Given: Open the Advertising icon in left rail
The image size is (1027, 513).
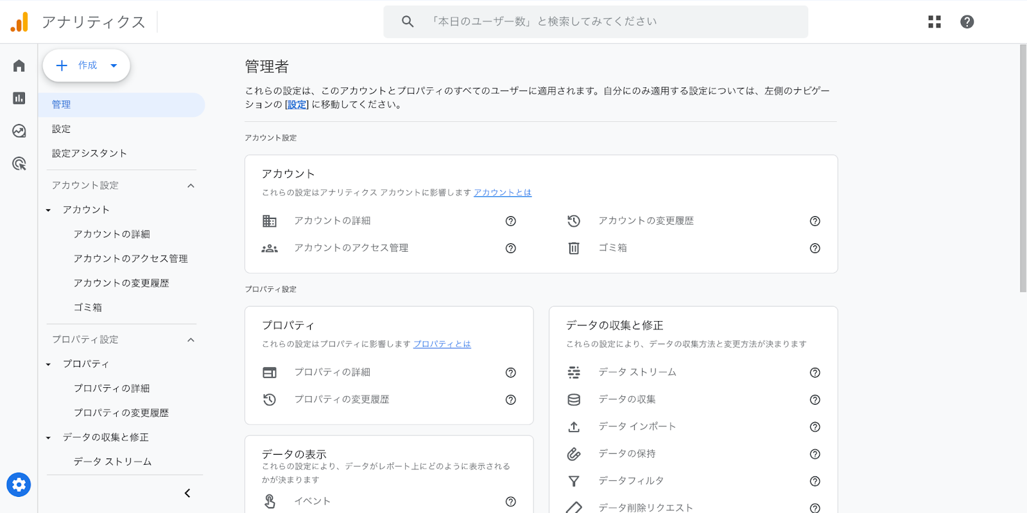Looking at the screenshot, I should 19,164.
